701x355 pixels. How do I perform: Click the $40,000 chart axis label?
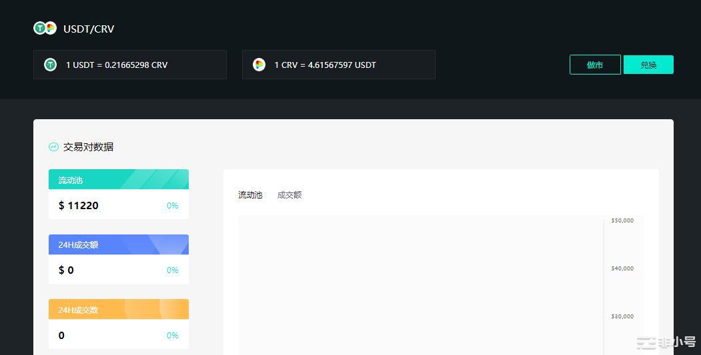(622, 268)
